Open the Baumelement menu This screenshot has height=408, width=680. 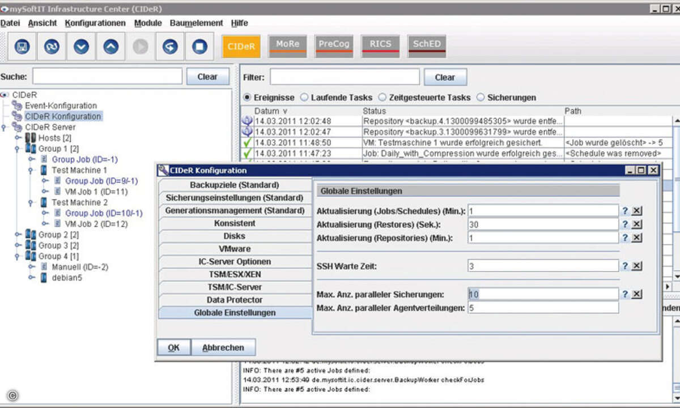197,23
